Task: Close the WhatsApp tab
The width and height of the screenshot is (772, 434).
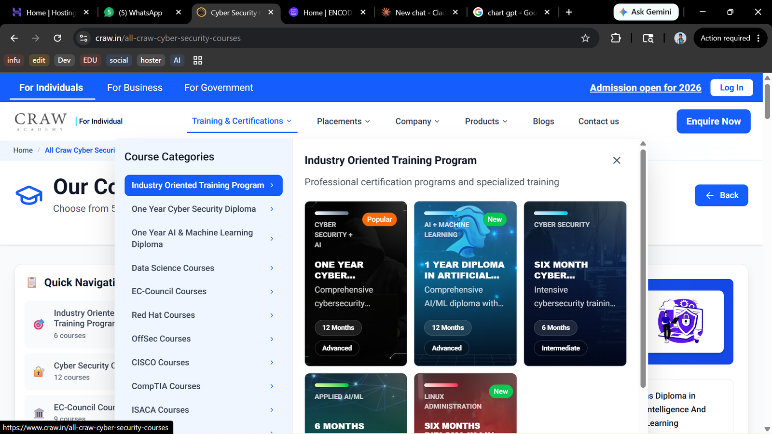Action: [x=179, y=13]
